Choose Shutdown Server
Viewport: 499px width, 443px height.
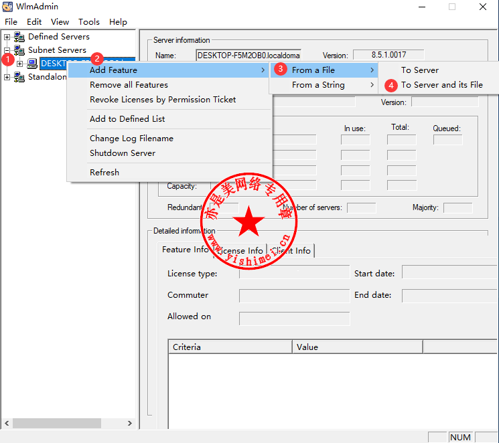coord(169,153)
